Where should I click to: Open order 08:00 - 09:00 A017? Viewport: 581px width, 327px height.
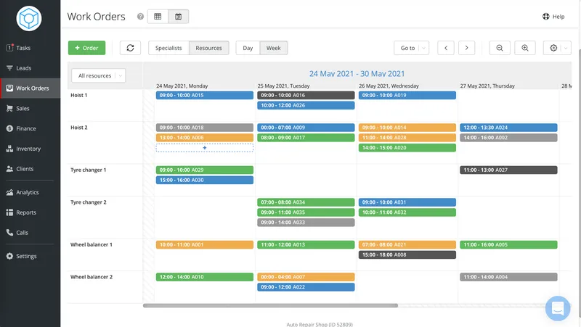coord(306,138)
